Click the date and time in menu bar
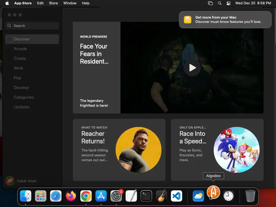 pos(253,3)
